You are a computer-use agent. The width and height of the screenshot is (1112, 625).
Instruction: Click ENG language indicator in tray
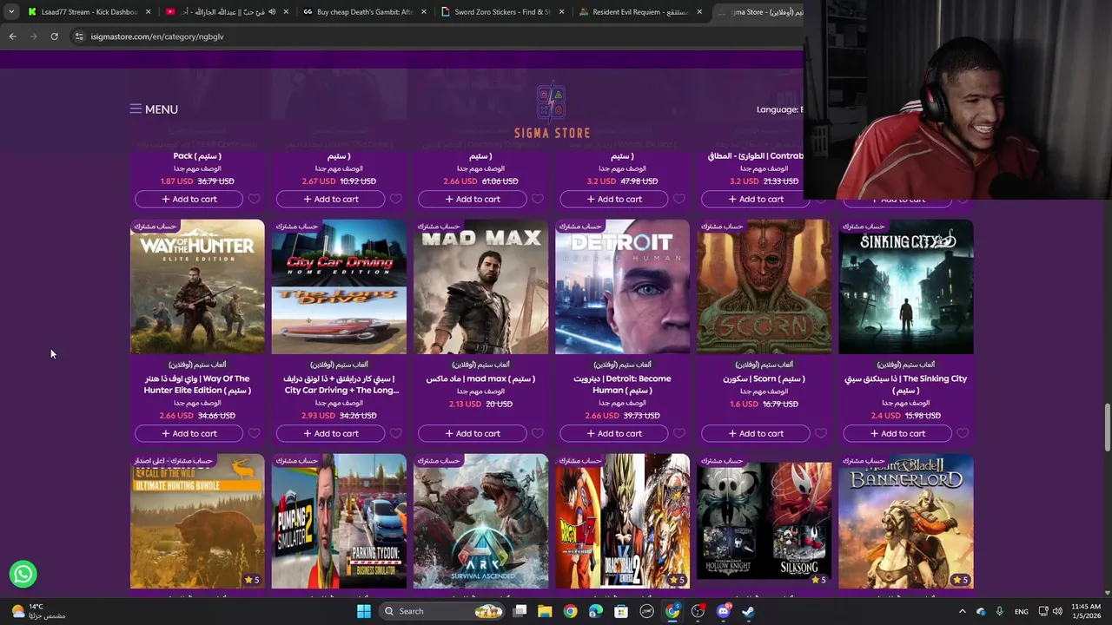click(x=1022, y=611)
